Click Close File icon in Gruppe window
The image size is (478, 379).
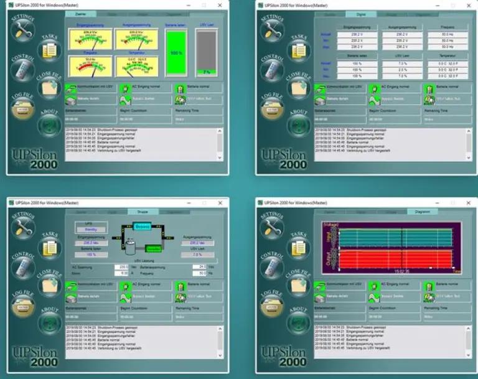(x=49, y=286)
